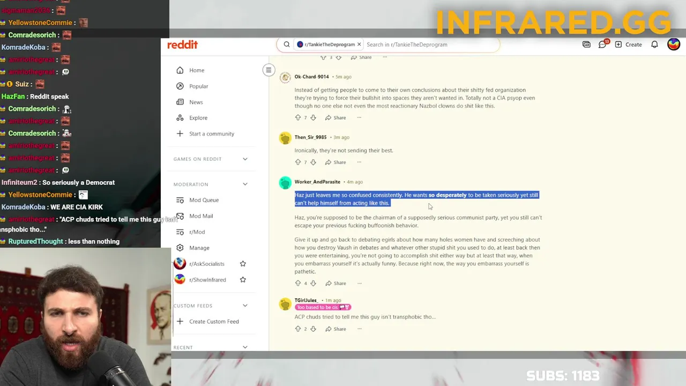
Task: Upvote Ok-Chard-9014's comment
Action: click(298, 117)
